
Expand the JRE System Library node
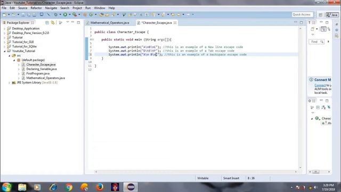(x=10, y=83)
